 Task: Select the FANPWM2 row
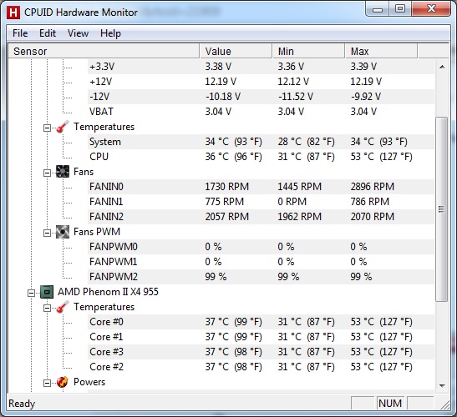261,277
